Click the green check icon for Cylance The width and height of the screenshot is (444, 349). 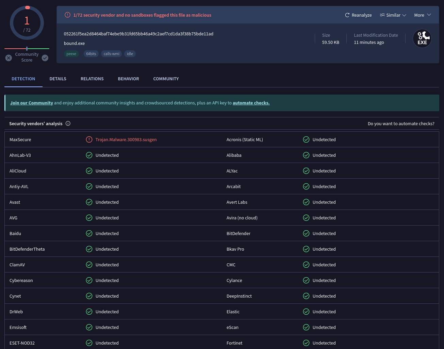[x=306, y=280]
